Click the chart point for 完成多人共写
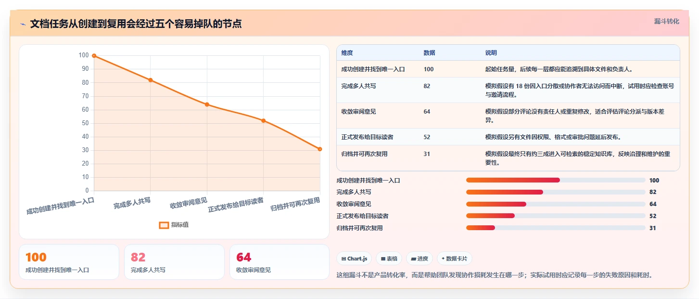 click(x=151, y=80)
